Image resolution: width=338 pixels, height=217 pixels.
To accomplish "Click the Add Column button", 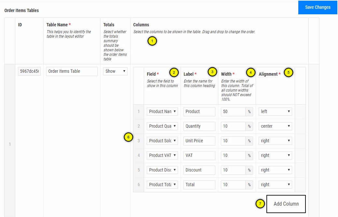I will (286, 204).
